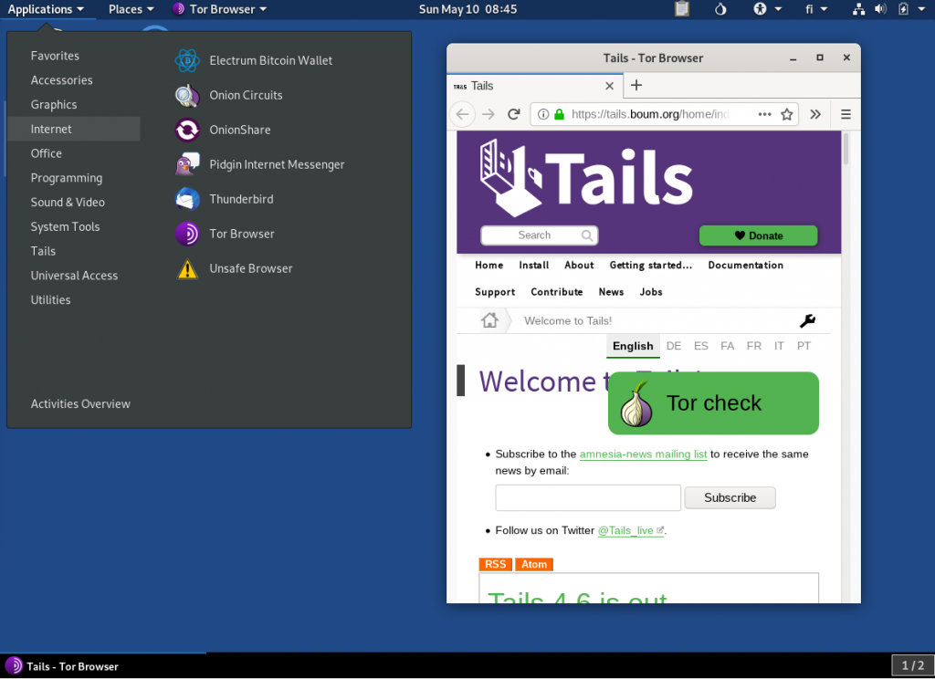
Task: Bookmark page with star icon
Action: click(x=786, y=114)
